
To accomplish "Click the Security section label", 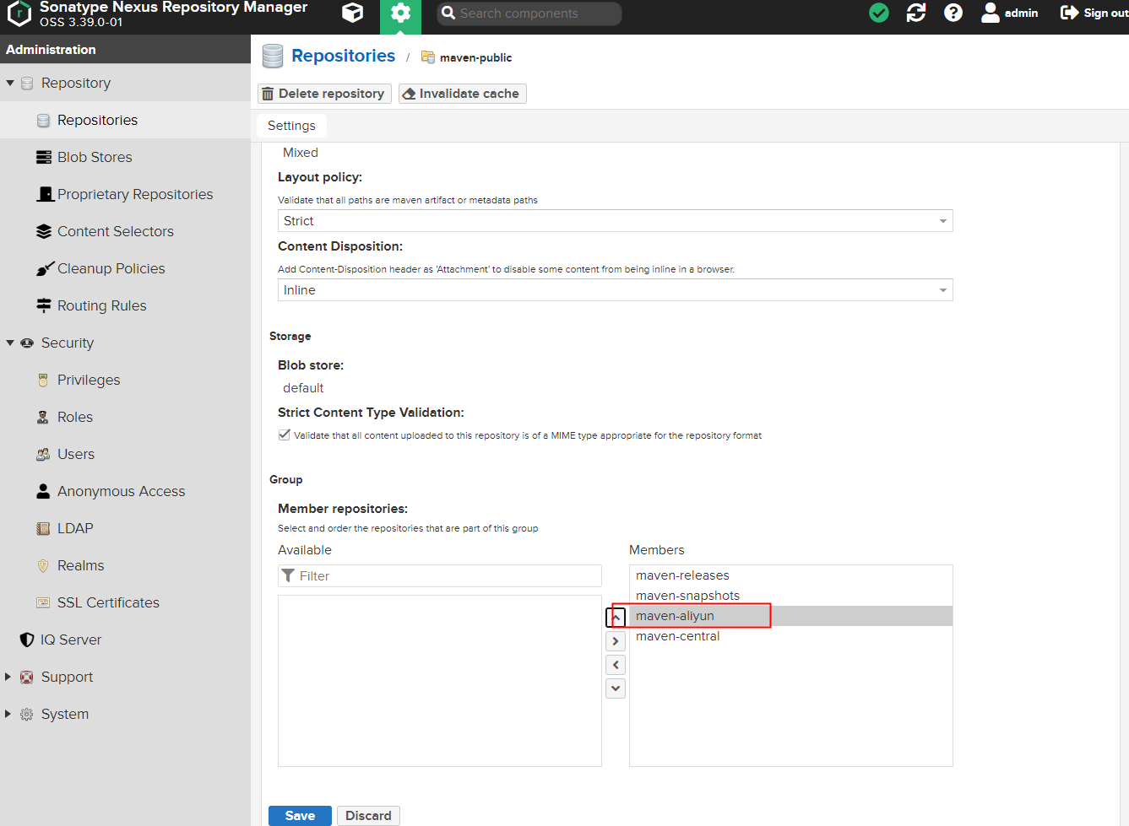I will (x=68, y=343).
